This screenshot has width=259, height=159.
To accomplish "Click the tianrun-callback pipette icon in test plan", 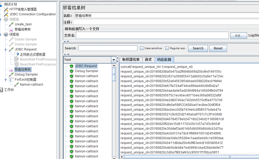I will [16, 85].
